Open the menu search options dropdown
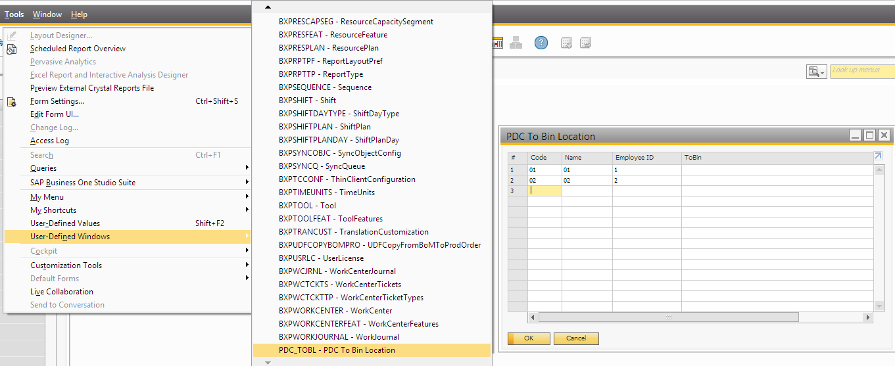 click(x=817, y=72)
